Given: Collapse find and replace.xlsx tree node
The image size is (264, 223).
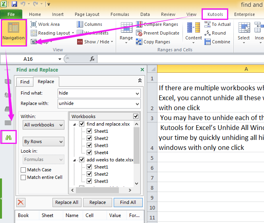Looking at the screenshot, I should [74, 124].
